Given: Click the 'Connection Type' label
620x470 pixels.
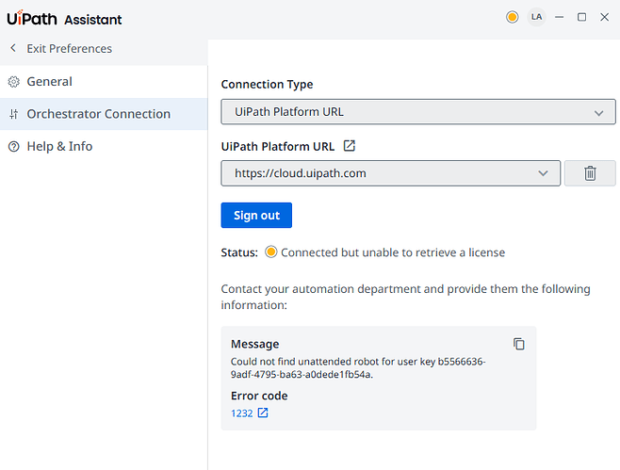Looking at the screenshot, I should [267, 84].
